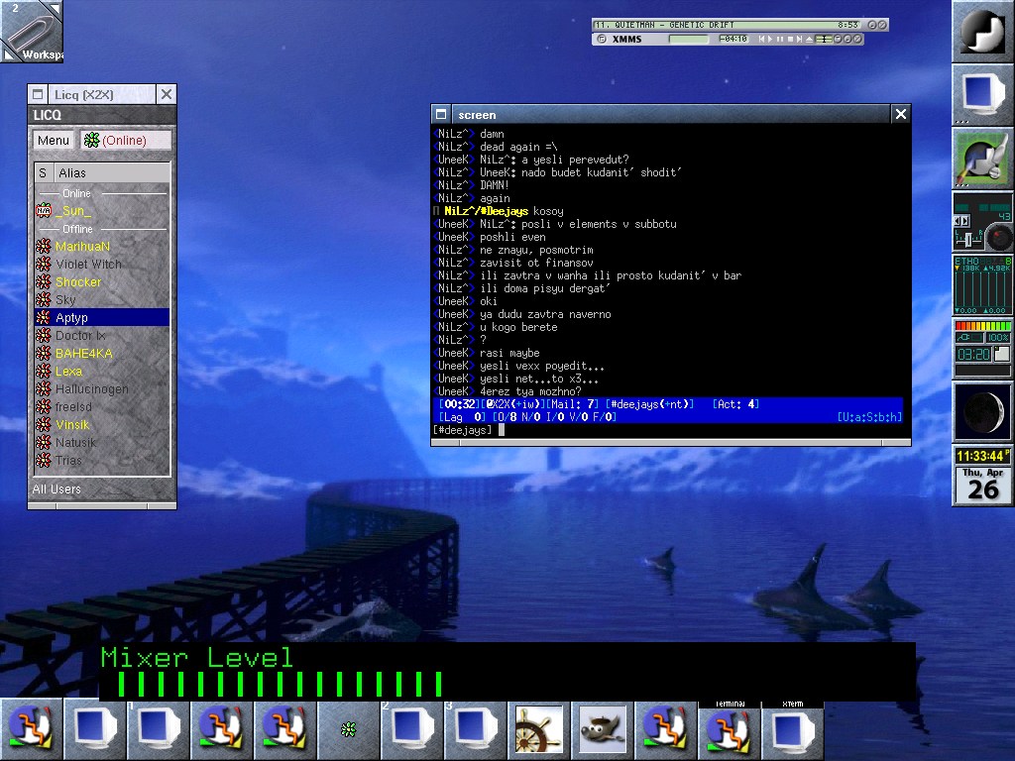Select contact freelsd
The height and width of the screenshot is (761, 1015).
click(102, 407)
